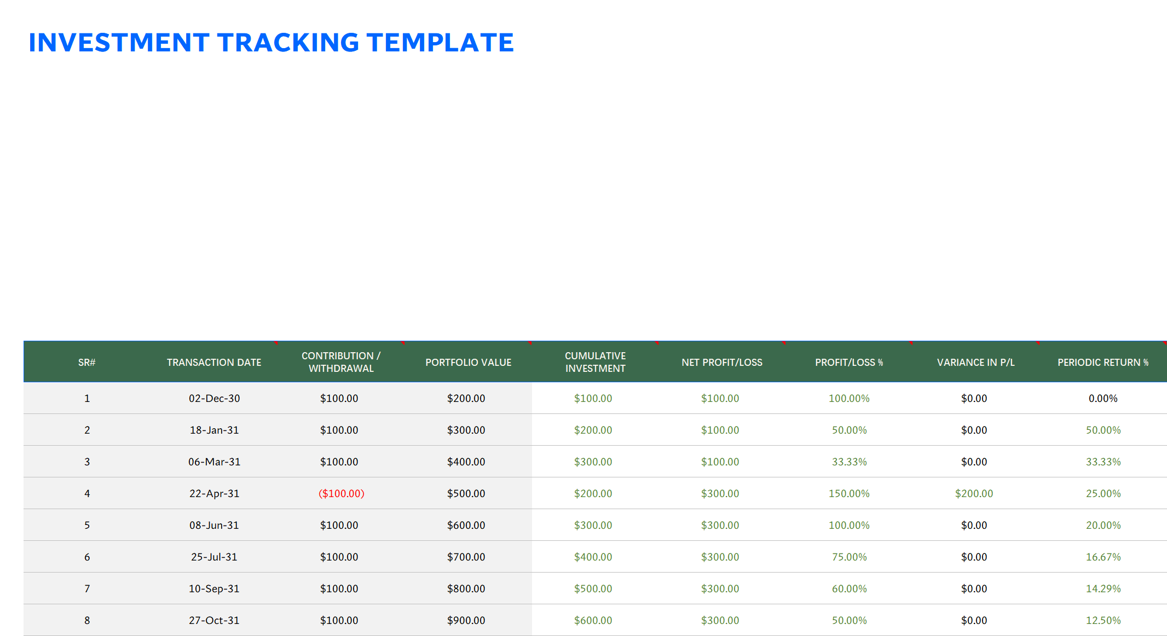Select the profit/loss 75.00% cell
The image size is (1167, 636).
pos(849,557)
